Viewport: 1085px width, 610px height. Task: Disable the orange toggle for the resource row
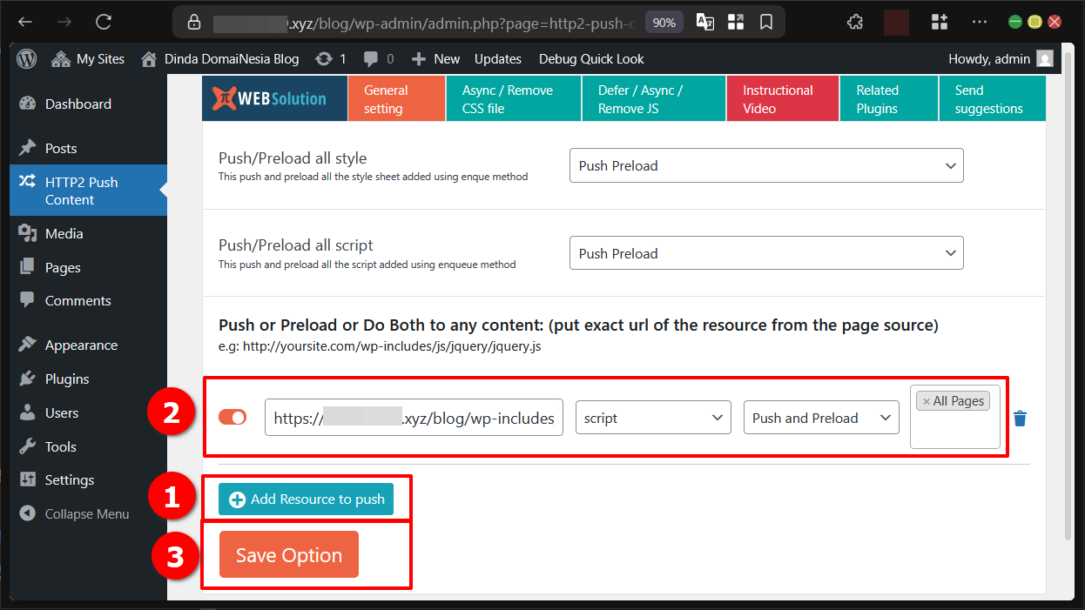[x=232, y=418]
